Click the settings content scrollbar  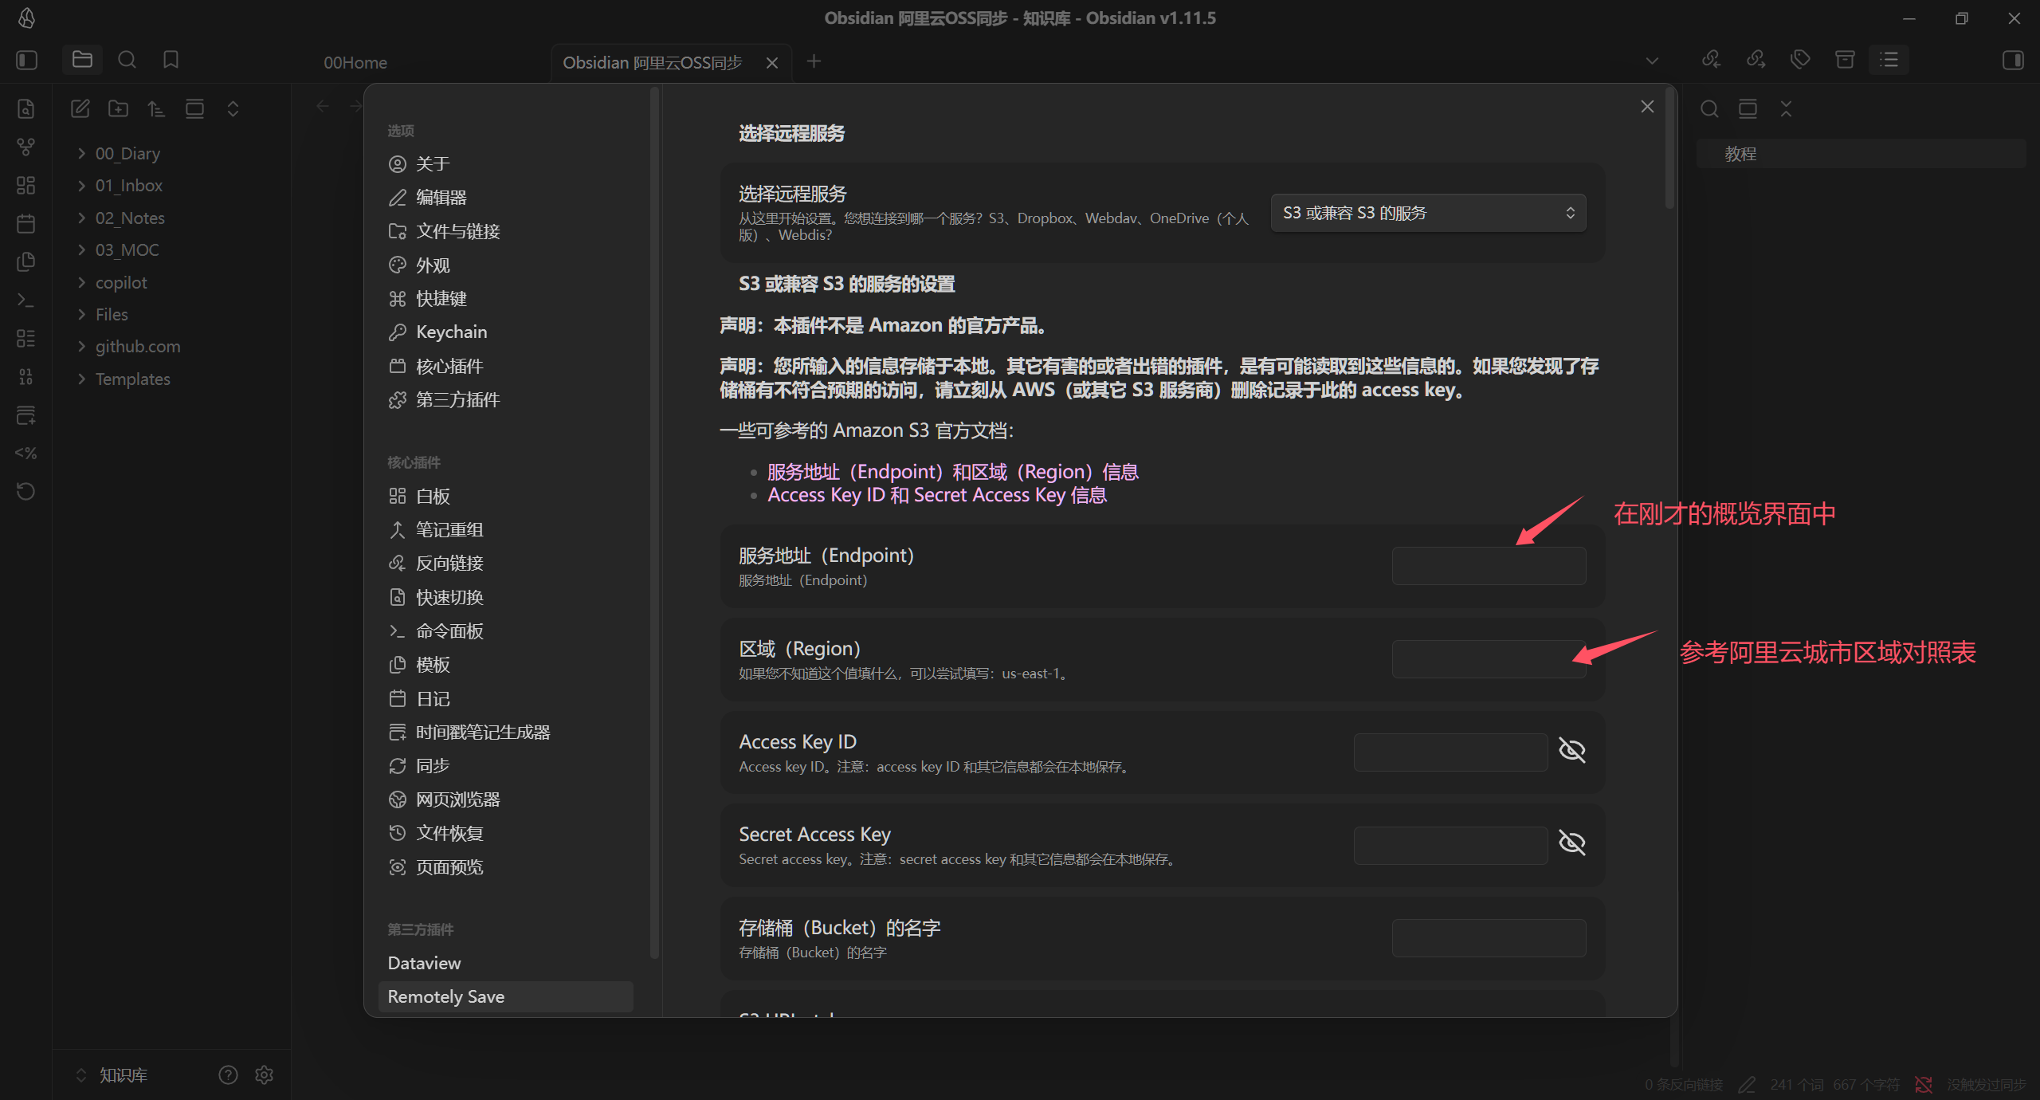(1669, 149)
